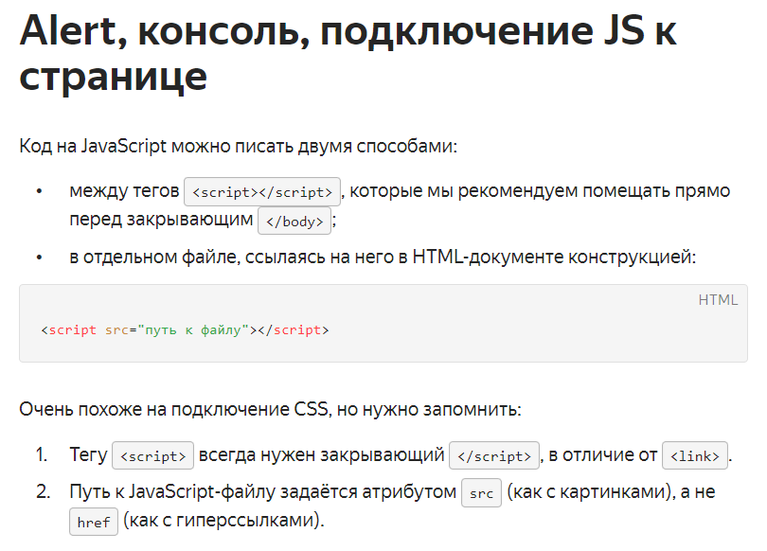Select the "</script>" chip in list item 1

coord(494,455)
